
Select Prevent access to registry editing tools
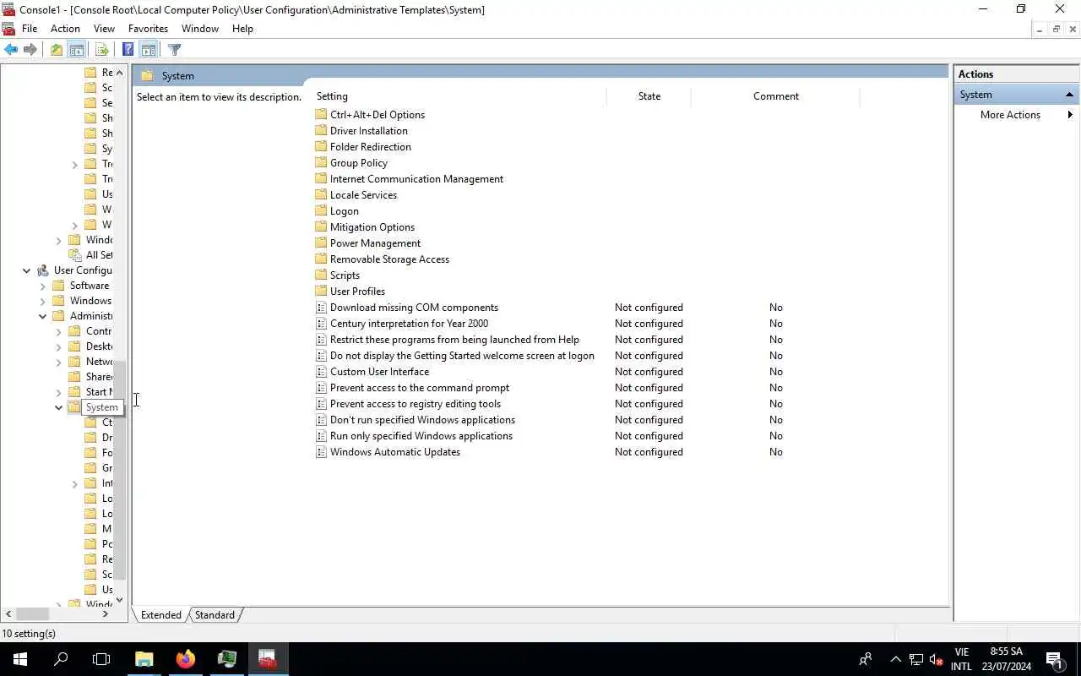tap(416, 404)
